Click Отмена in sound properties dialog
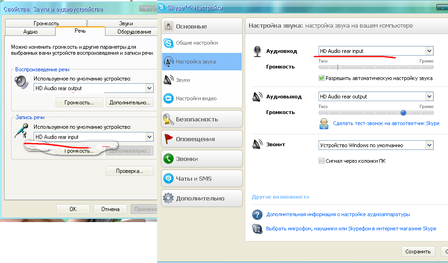The image size is (448, 263). (110, 209)
